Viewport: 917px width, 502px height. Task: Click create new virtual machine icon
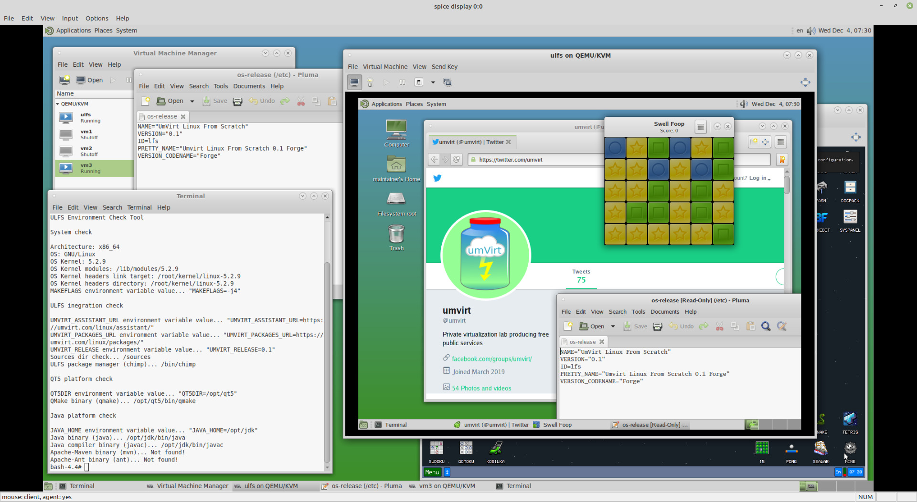point(64,80)
